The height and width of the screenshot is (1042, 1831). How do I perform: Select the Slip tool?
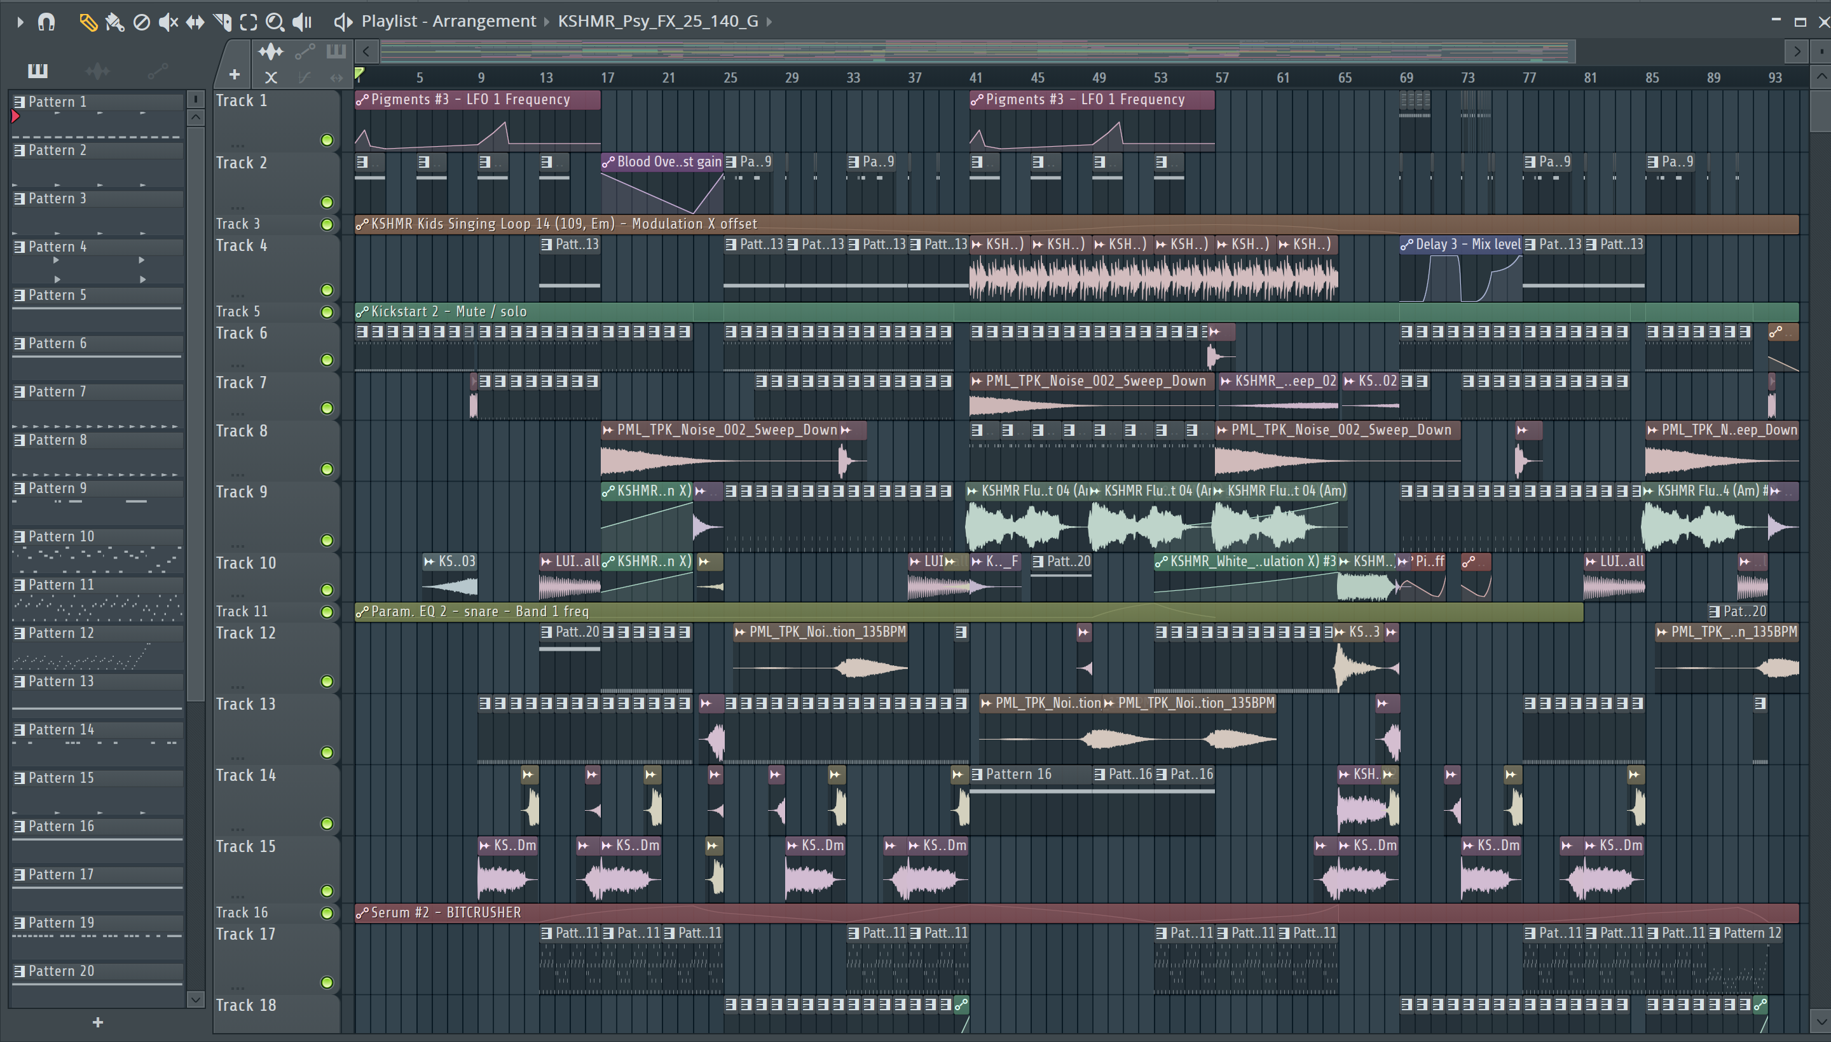coord(195,22)
